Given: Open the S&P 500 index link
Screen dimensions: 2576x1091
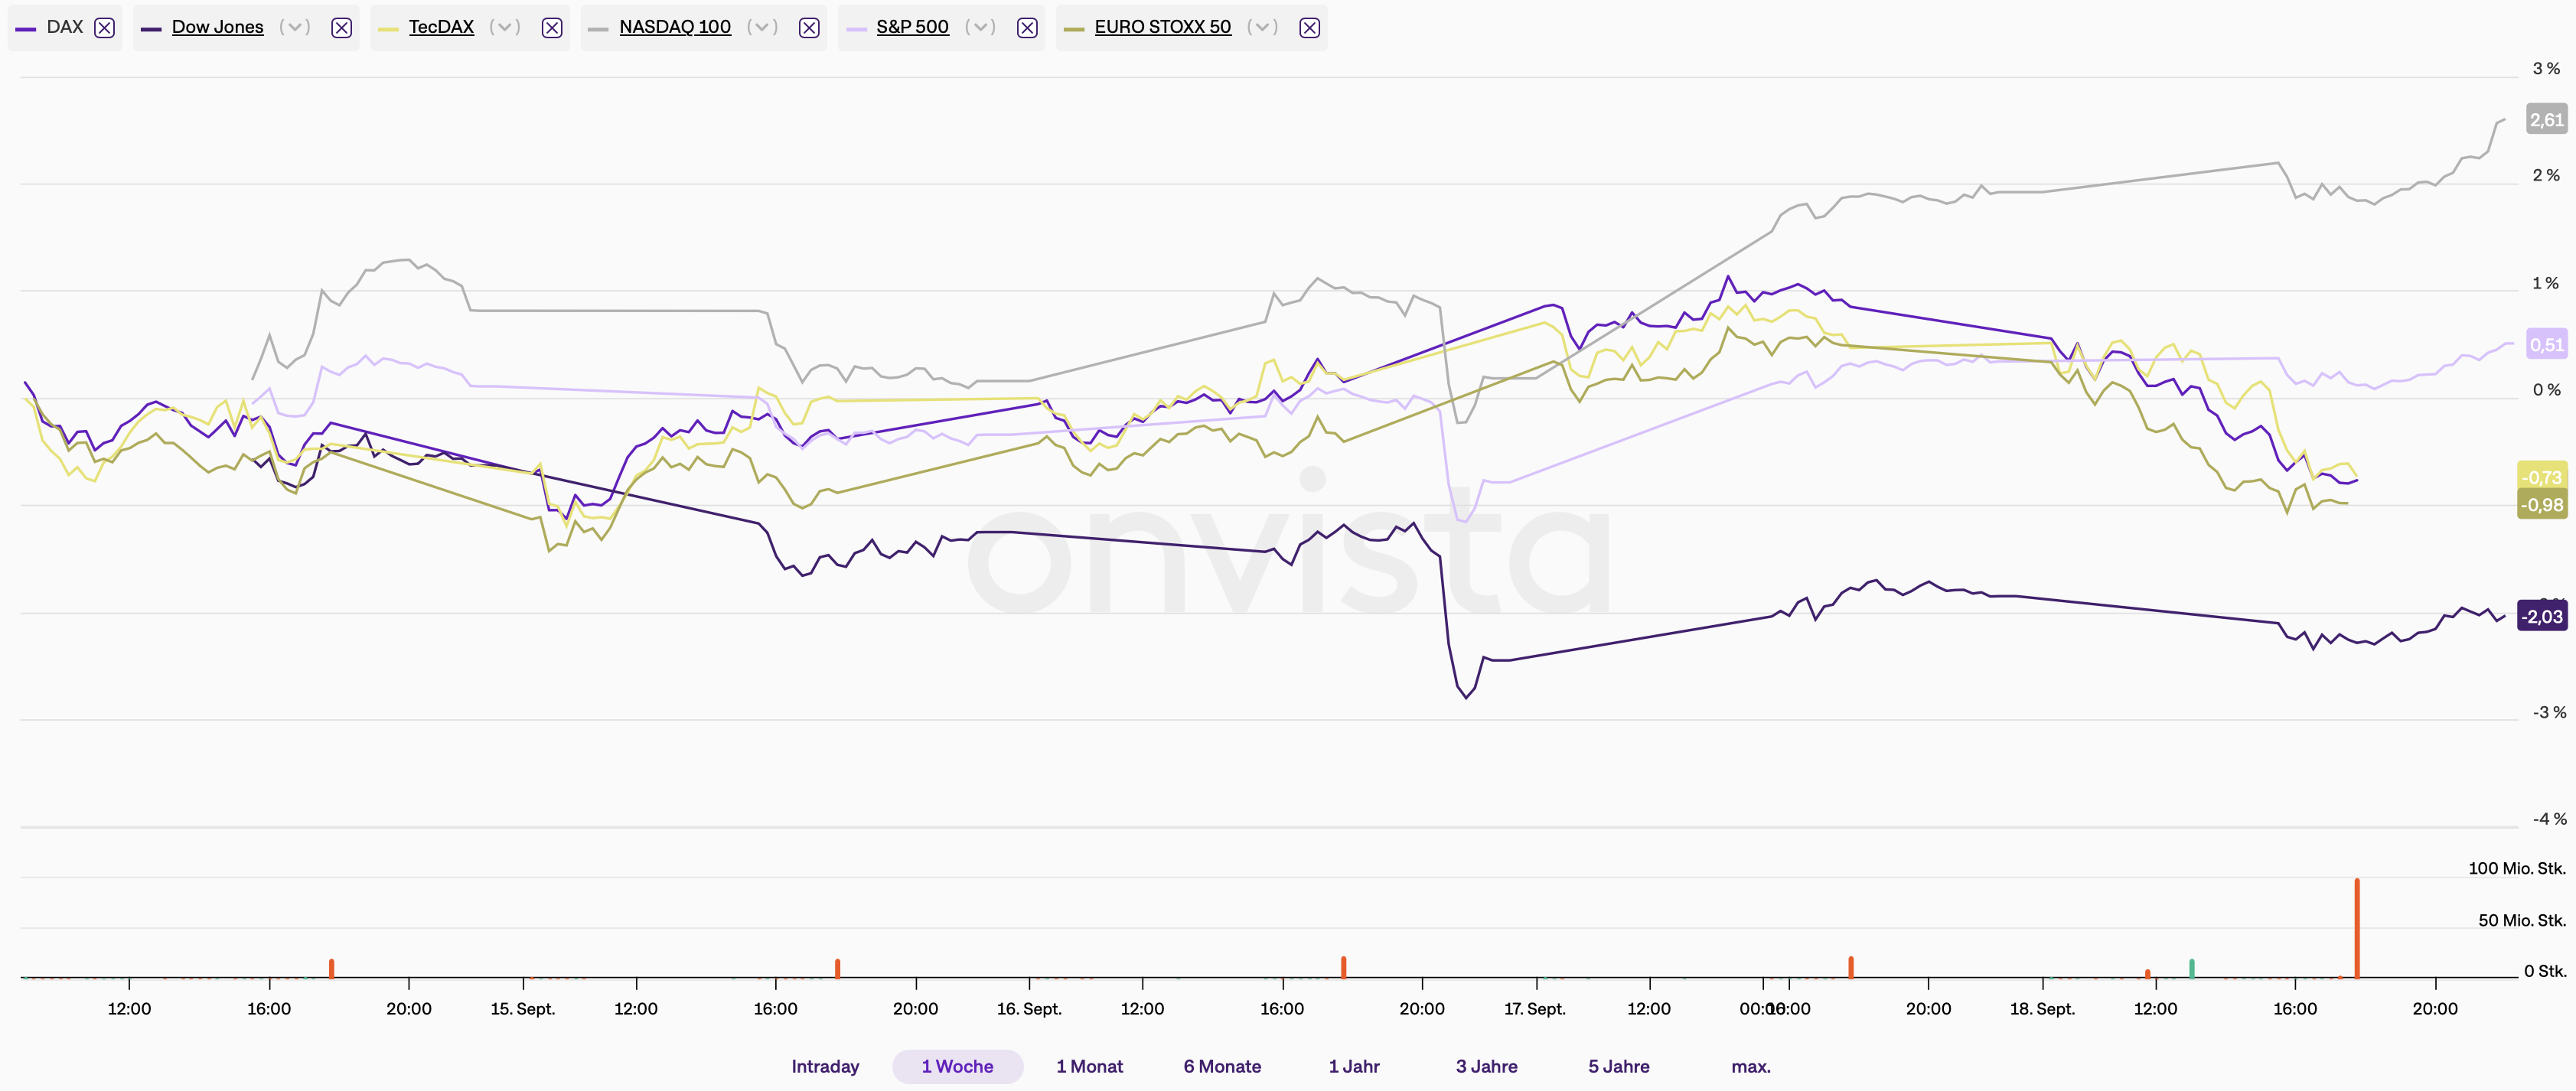Looking at the screenshot, I should tap(912, 27).
